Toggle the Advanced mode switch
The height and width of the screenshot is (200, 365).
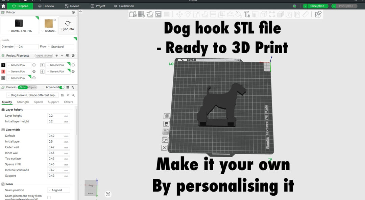coord(62,87)
